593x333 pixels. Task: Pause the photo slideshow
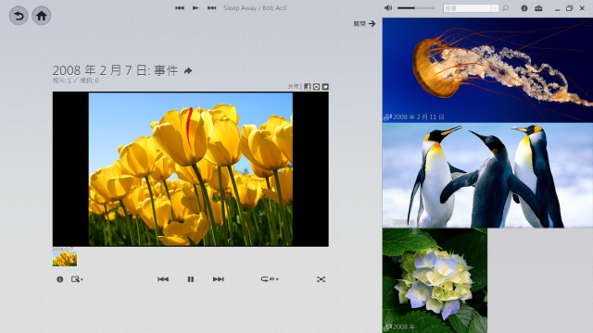pos(191,279)
